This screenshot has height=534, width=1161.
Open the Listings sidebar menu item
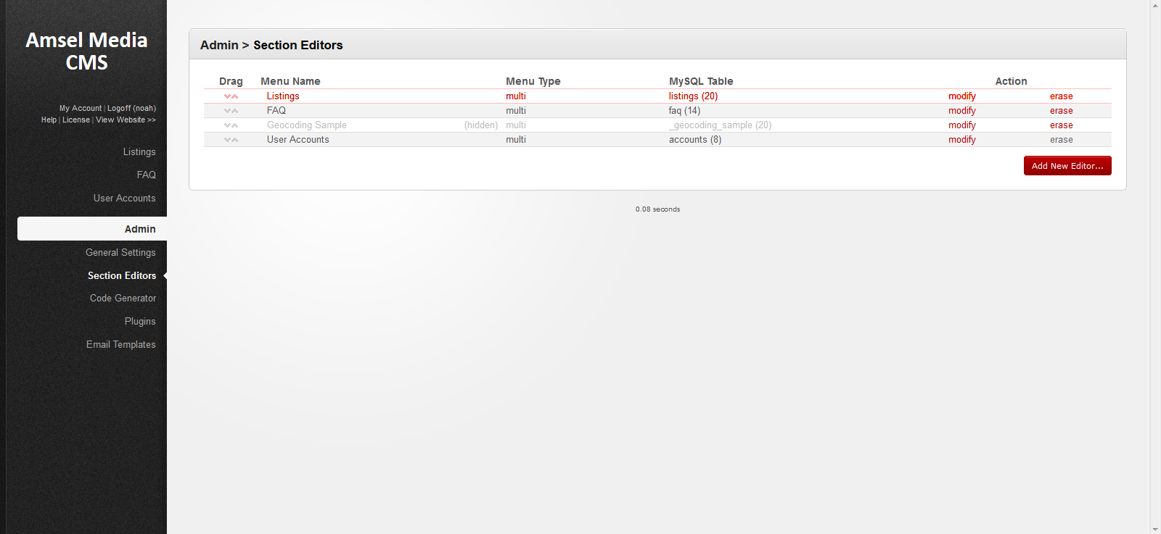(x=139, y=152)
